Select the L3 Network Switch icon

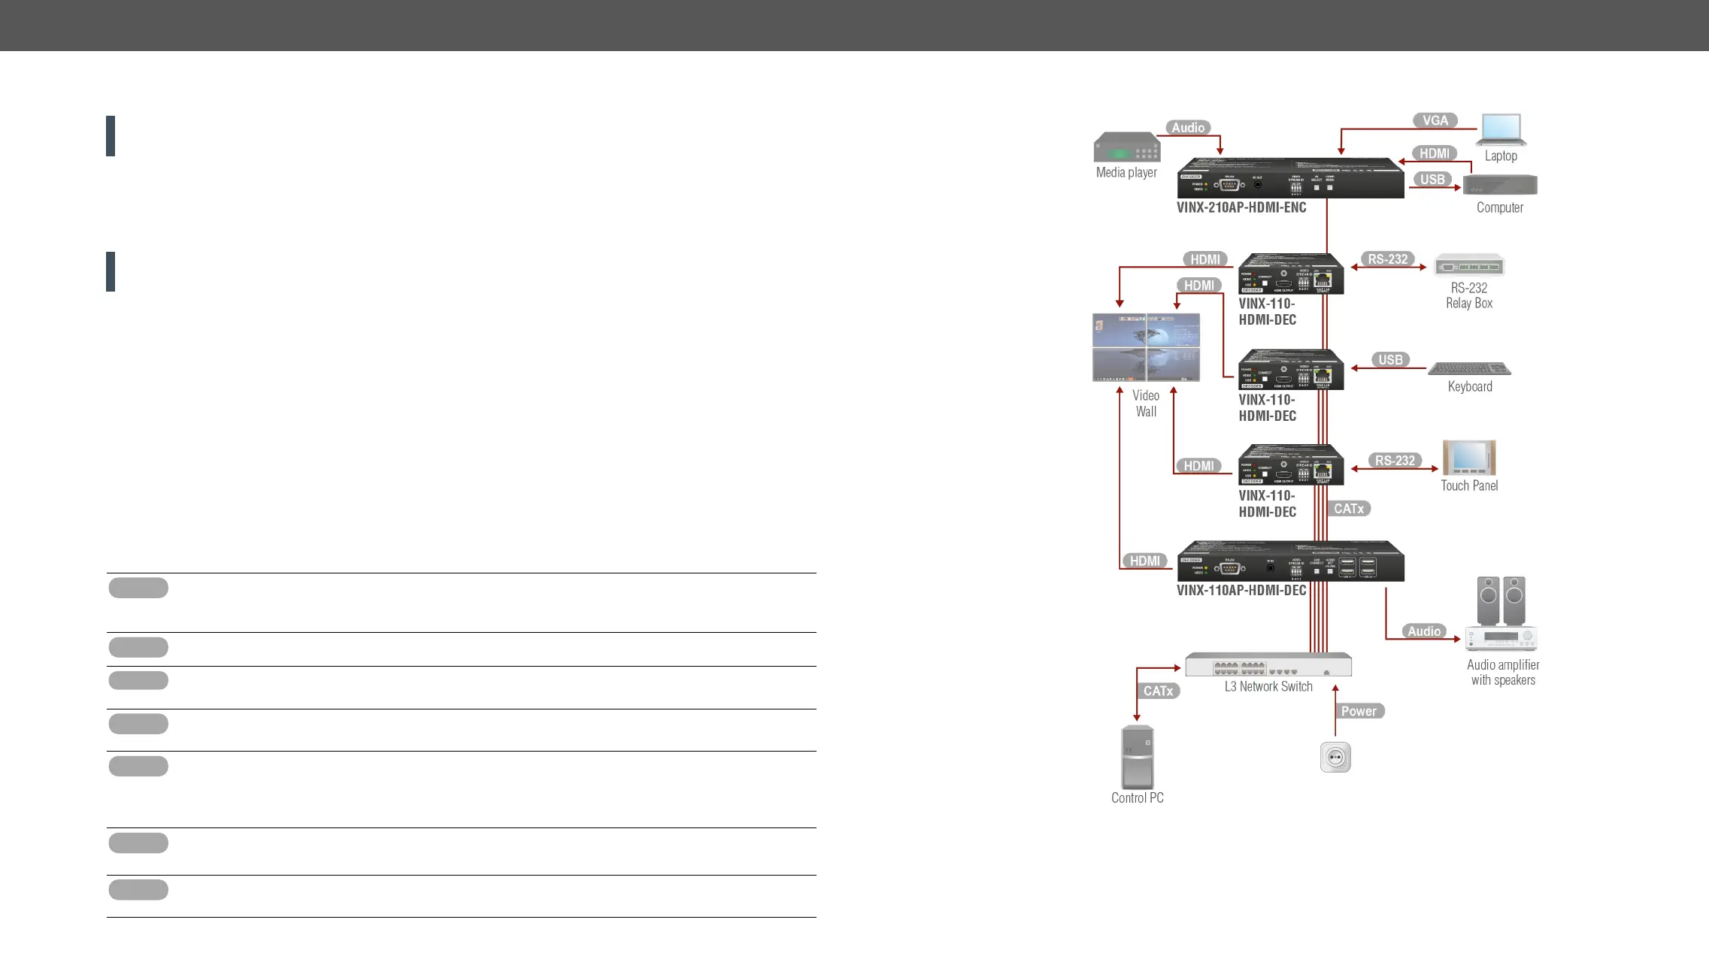[x=1268, y=665]
